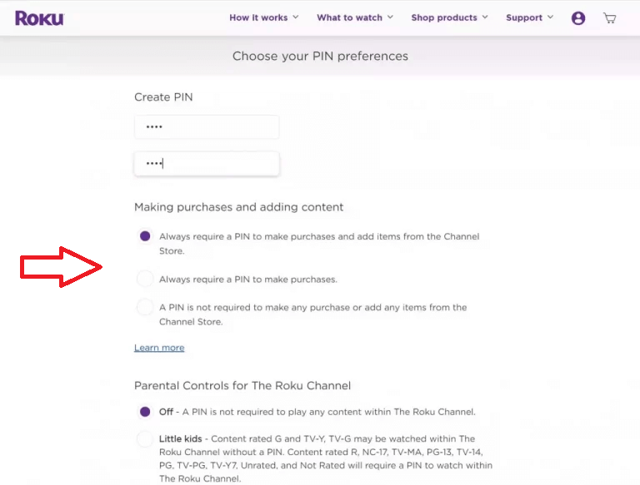This screenshot has width=640, height=485.
Task: Open the shopping cart icon
Action: point(610,17)
